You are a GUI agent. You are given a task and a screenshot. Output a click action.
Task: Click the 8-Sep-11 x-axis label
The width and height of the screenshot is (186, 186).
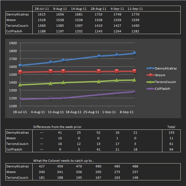pyautogui.click(x=127, y=112)
